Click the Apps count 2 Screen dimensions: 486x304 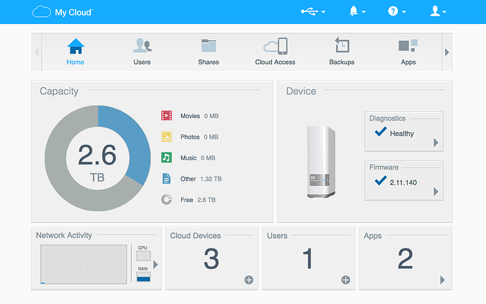click(405, 258)
